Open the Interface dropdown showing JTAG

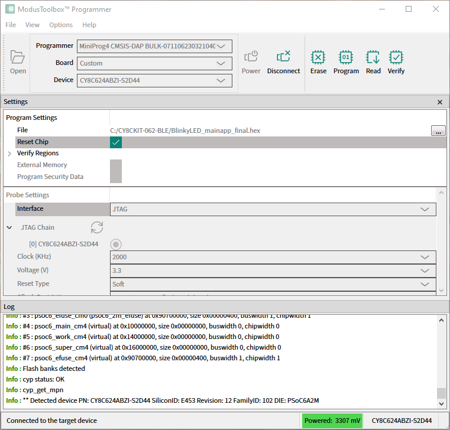[x=273, y=209]
